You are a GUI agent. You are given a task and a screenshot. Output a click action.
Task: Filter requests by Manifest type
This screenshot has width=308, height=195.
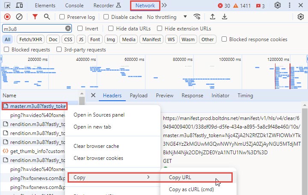coord(151,39)
